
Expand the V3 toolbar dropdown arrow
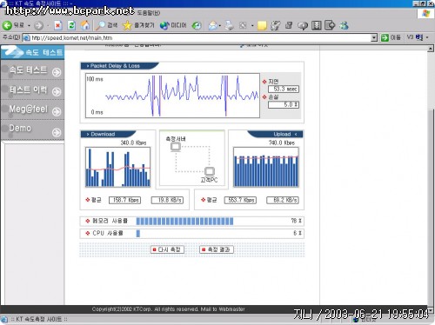427,37
